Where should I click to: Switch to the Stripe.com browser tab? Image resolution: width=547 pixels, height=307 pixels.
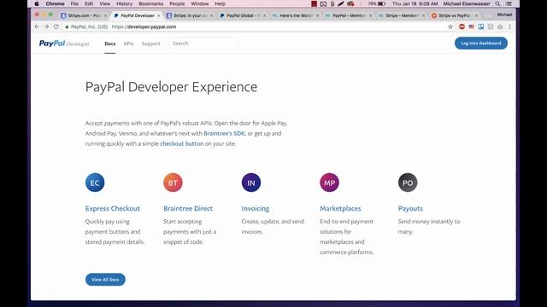pyautogui.click(x=83, y=15)
